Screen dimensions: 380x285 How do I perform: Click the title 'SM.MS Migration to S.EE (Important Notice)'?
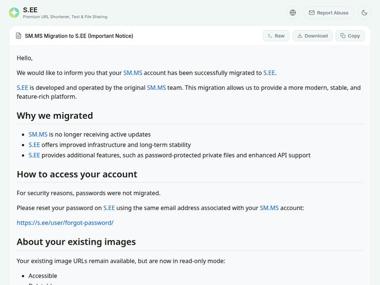click(79, 36)
